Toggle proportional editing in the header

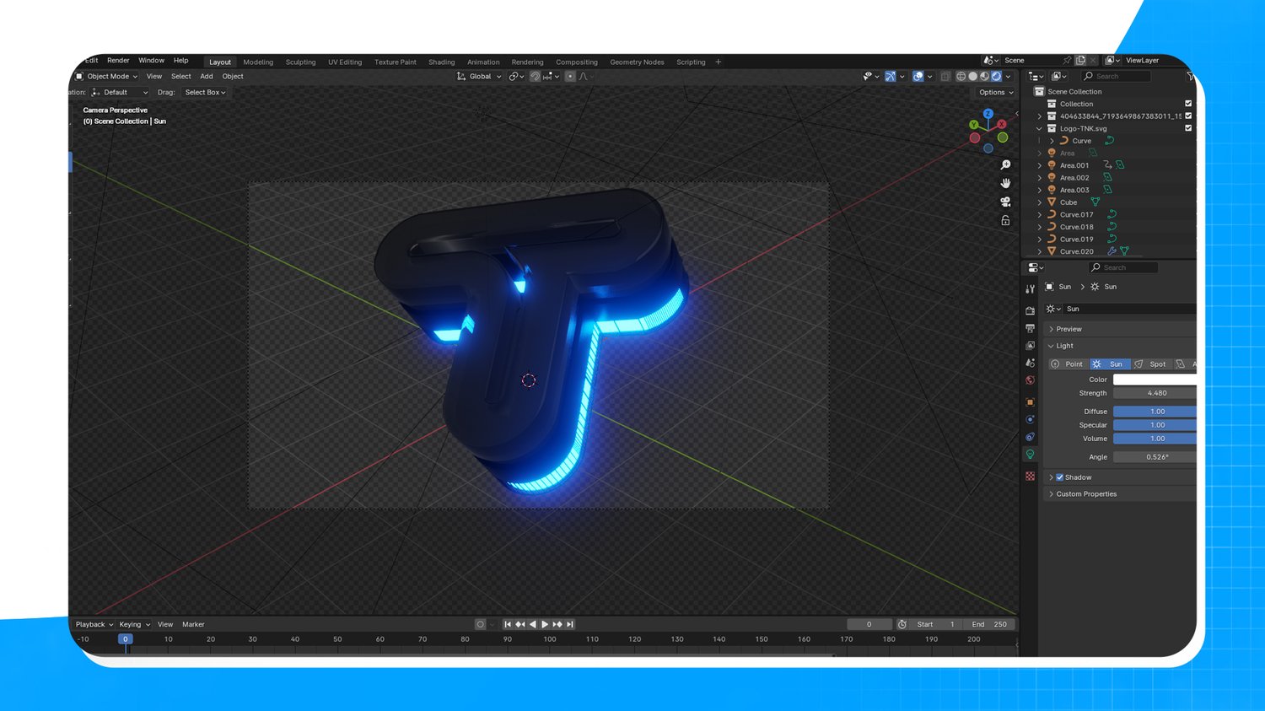pos(570,76)
